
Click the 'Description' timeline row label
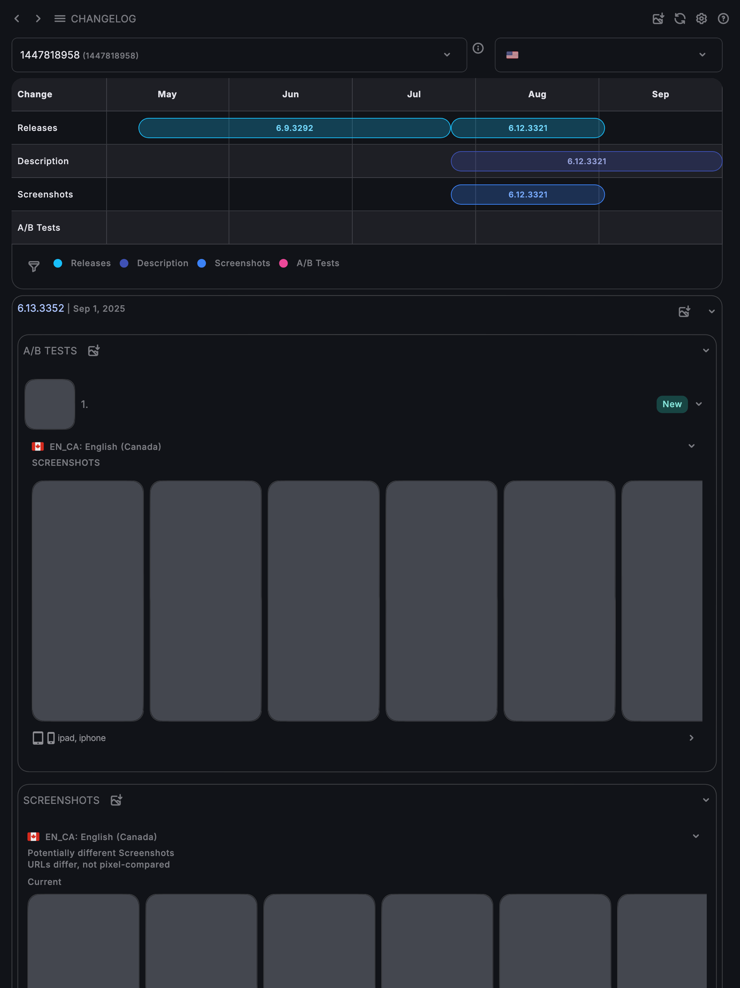pyautogui.click(x=43, y=161)
